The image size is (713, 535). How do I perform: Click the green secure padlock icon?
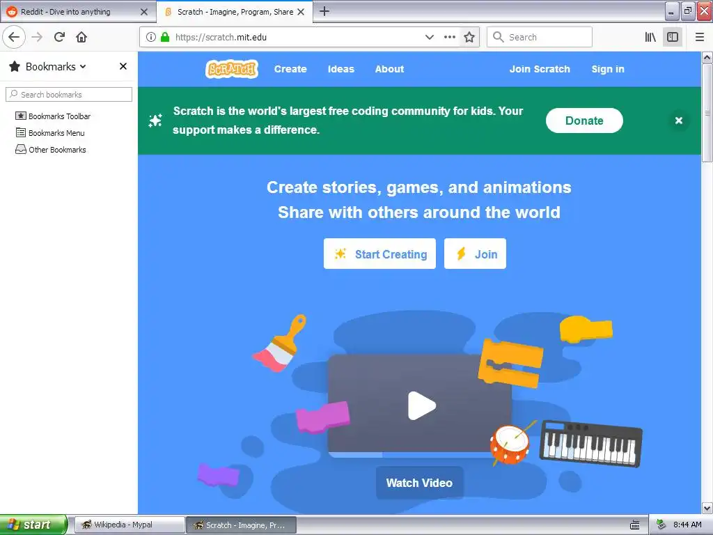coord(165,37)
